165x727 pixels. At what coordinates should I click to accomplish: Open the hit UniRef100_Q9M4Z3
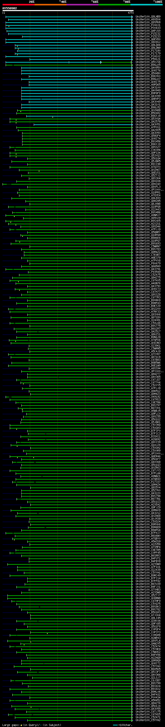148,394
